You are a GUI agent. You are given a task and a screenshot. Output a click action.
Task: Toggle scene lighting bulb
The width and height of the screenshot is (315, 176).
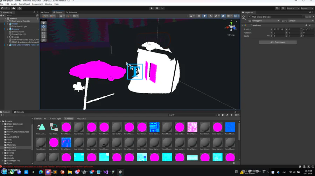[x=204, y=16]
